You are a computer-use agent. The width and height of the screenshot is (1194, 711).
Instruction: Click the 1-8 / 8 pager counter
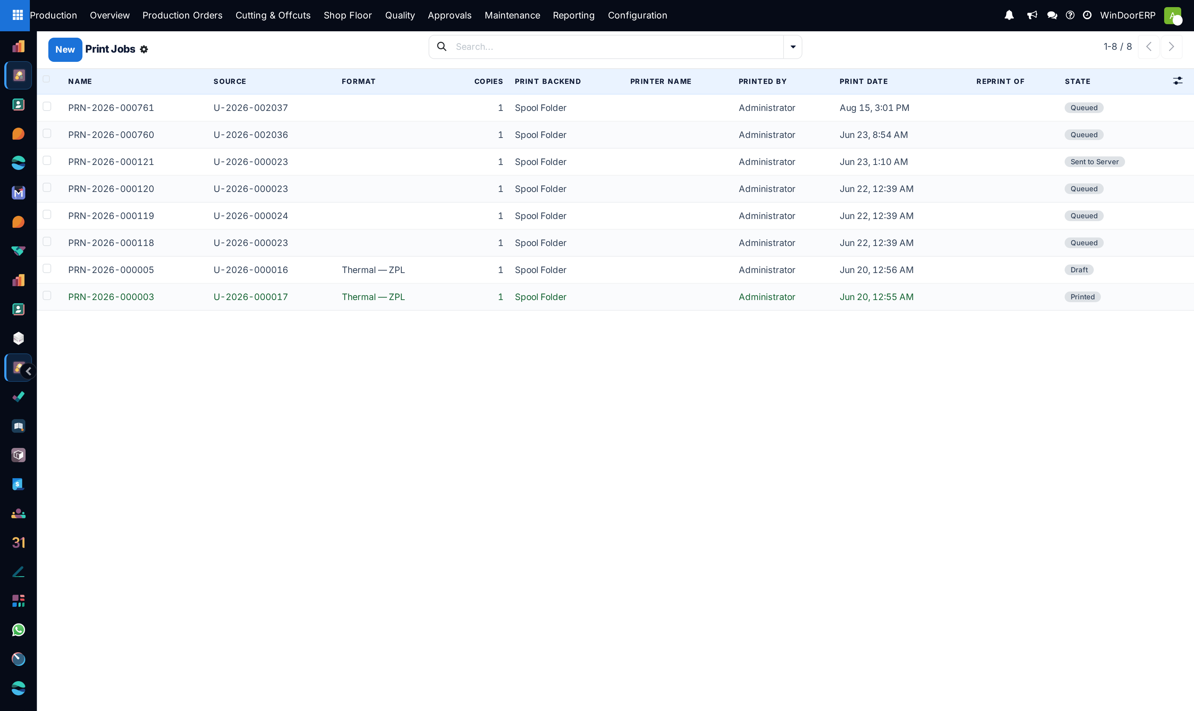coord(1117,47)
